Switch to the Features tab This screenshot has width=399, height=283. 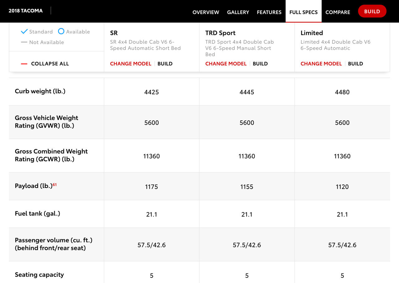tap(269, 12)
